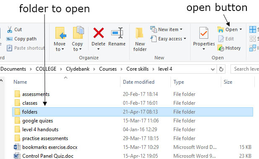Click Word icon of Control Panel Quiz.doc
The image size is (259, 159).
point(17,156)
